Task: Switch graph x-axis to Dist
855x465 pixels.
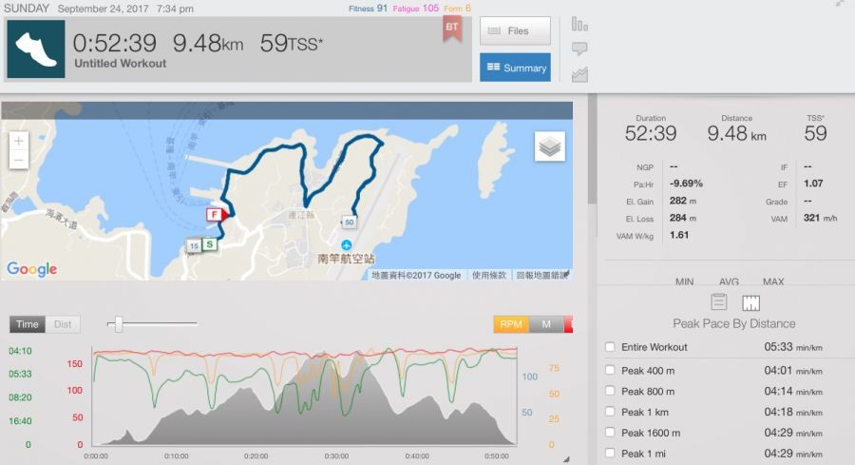Action: pyautogui.click(x=63, y=324)
